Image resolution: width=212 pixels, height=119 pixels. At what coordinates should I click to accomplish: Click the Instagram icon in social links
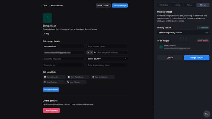[93, 77]
